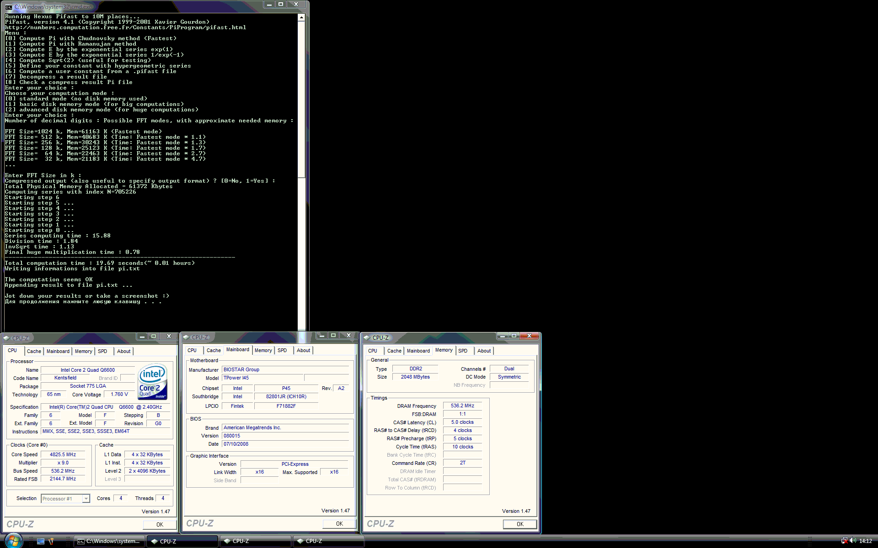Click OK in the processor CPU-Z window
The height and width of the screenshot is (548, 878).
click(160, 524)
